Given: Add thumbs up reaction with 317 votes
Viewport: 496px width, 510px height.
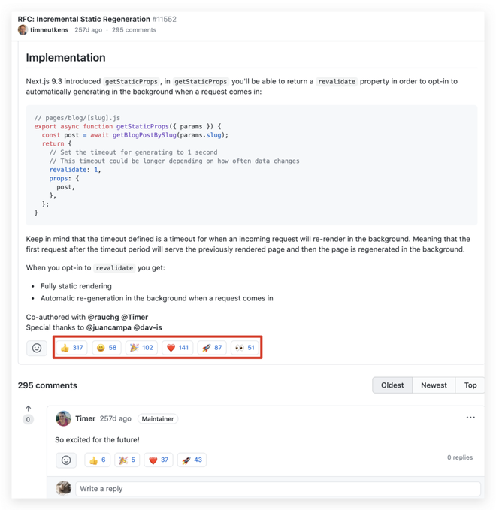Looking at the screenshot, I should (72, 348).
